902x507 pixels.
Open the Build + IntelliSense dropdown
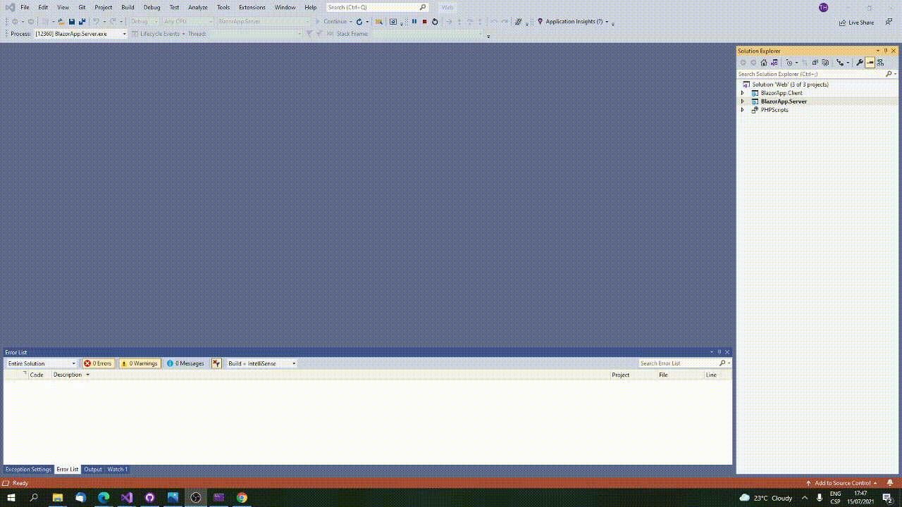coord(261,363)
